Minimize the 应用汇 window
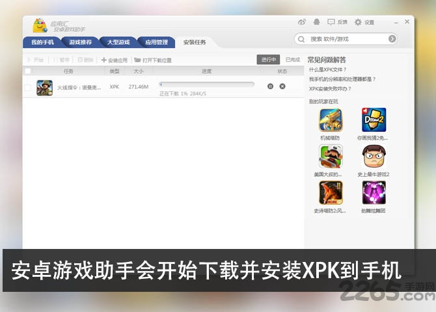 (x=396, y=23)
